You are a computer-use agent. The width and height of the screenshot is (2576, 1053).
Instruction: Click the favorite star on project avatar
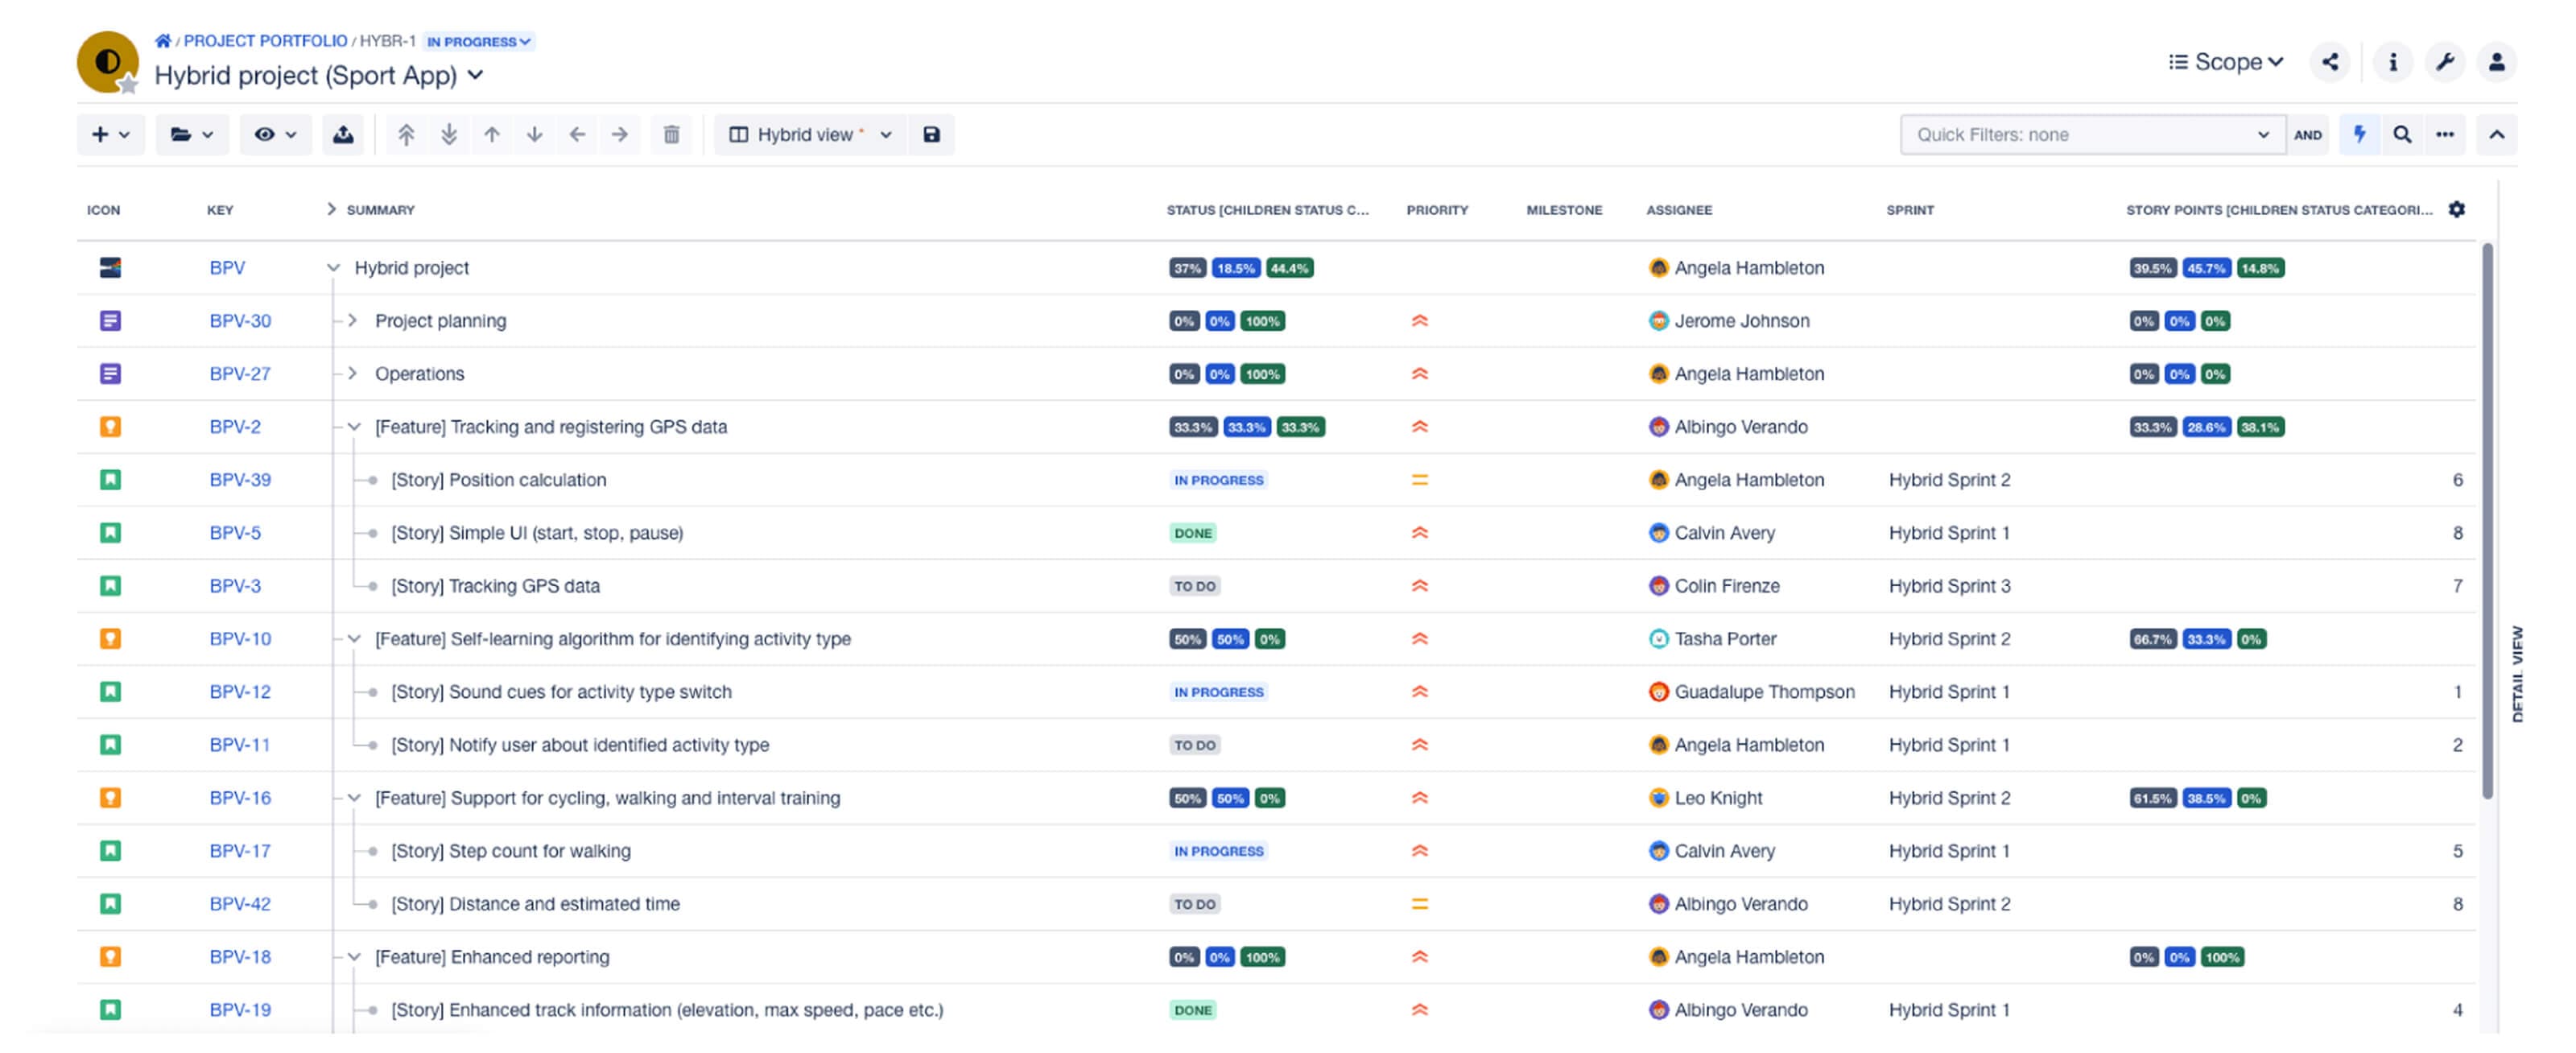tap(128, 85)
